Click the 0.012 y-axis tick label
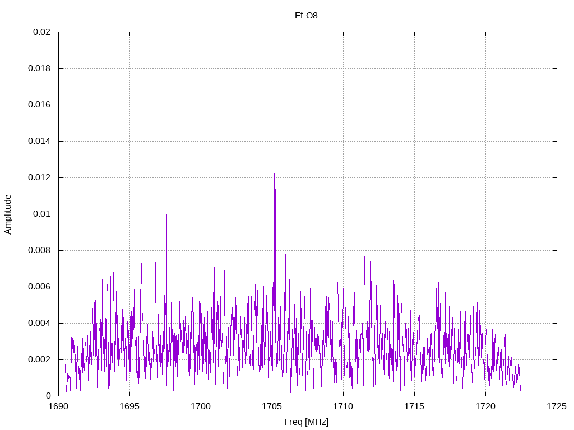Image resolution: width=574 pixels, height=430 pixels. (x=39, y=177)
